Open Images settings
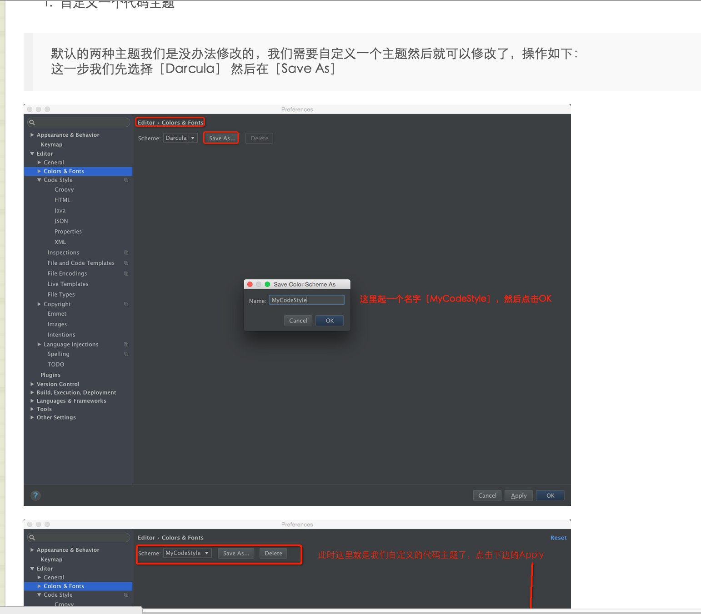The width and height of the screenshot is (701, 614). (x=57, y=324)
